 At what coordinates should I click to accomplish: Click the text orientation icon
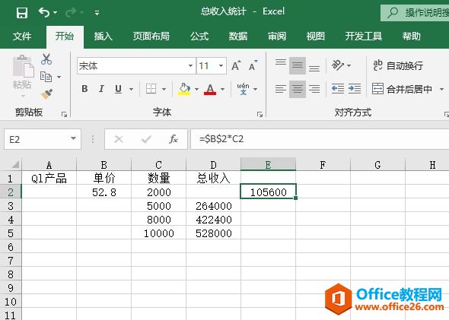(338, 65)
